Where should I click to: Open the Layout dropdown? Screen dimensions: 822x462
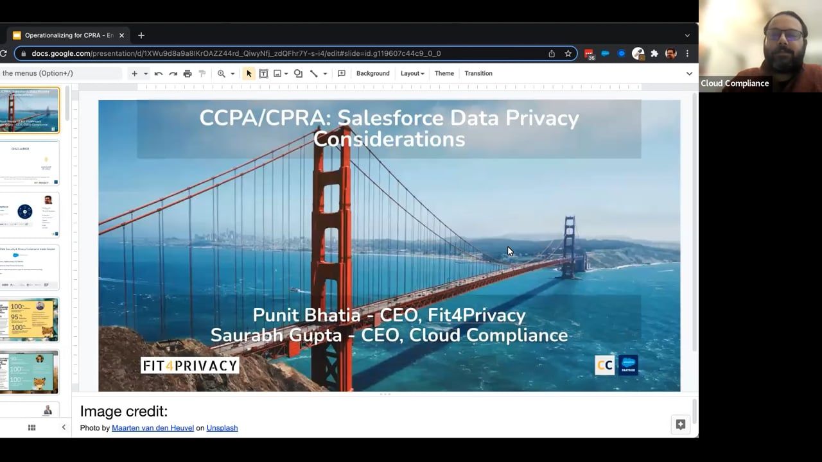(x=412, y=73)
